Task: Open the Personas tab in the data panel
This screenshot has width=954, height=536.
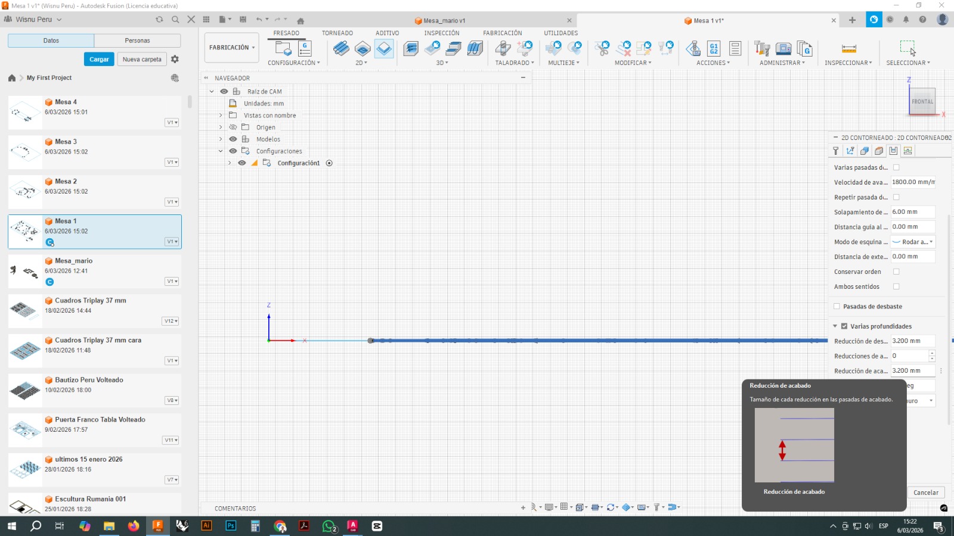Action: click(137, 40)
